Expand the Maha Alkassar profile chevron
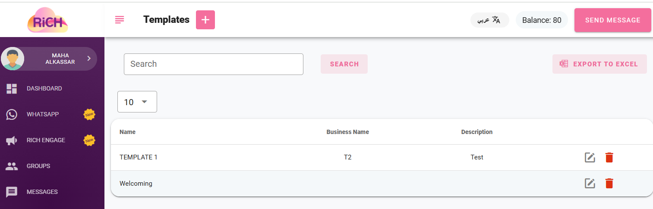 (x=89, y=58)
